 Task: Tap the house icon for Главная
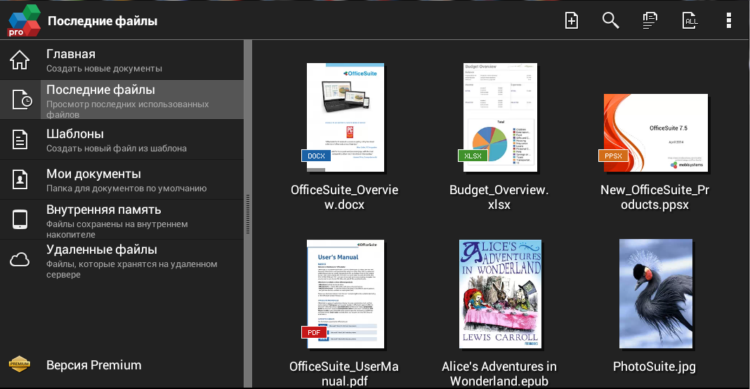pos(20,60)
